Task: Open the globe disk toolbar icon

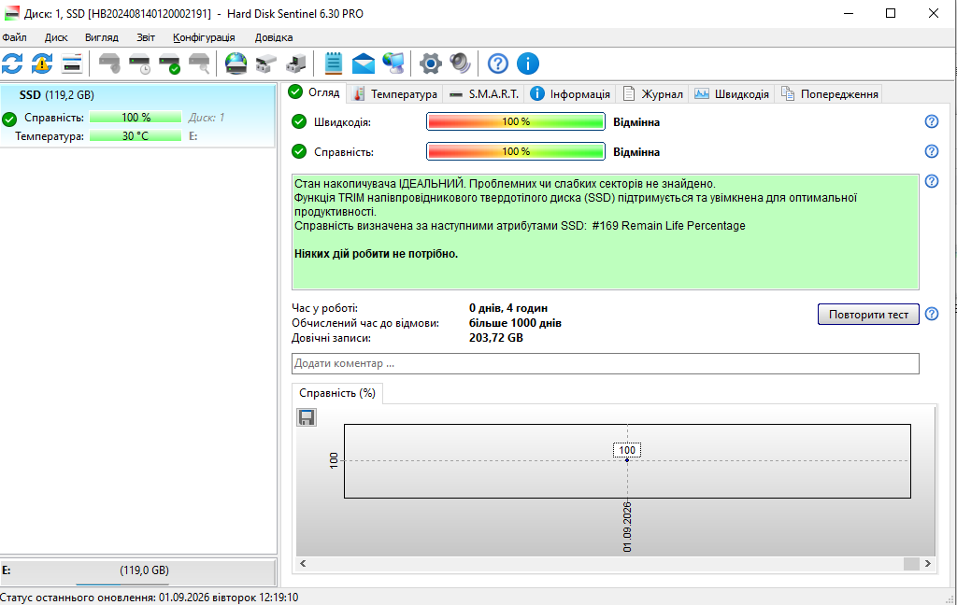Action: pyautogui.click(x=236, y=63)
